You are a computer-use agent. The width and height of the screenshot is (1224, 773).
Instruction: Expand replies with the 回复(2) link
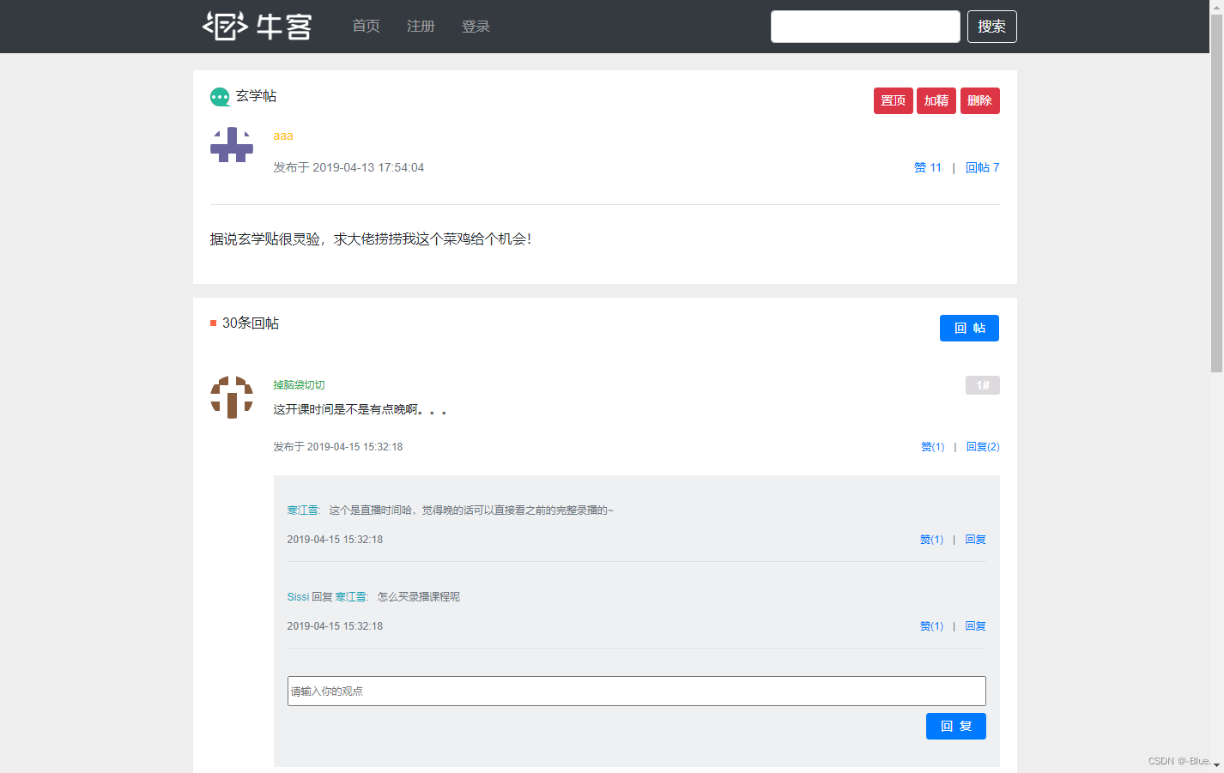coord(982,446)
